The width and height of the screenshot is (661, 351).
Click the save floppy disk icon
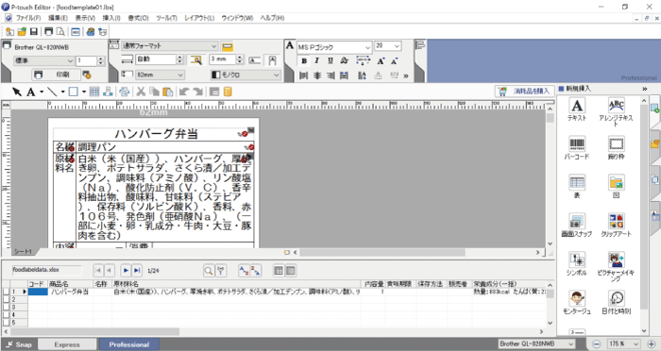(x=34, y=31)
